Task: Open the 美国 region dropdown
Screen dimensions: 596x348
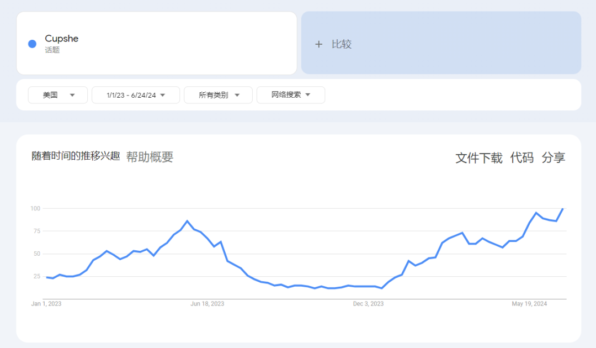Action: coord(58,94)
